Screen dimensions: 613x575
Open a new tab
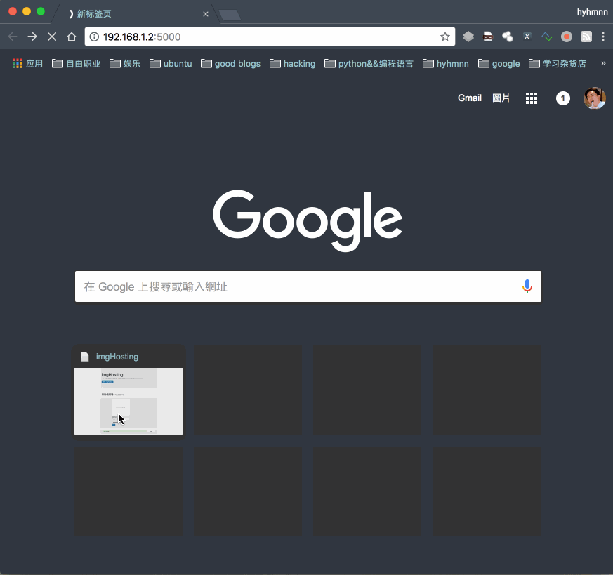(230, 15)
